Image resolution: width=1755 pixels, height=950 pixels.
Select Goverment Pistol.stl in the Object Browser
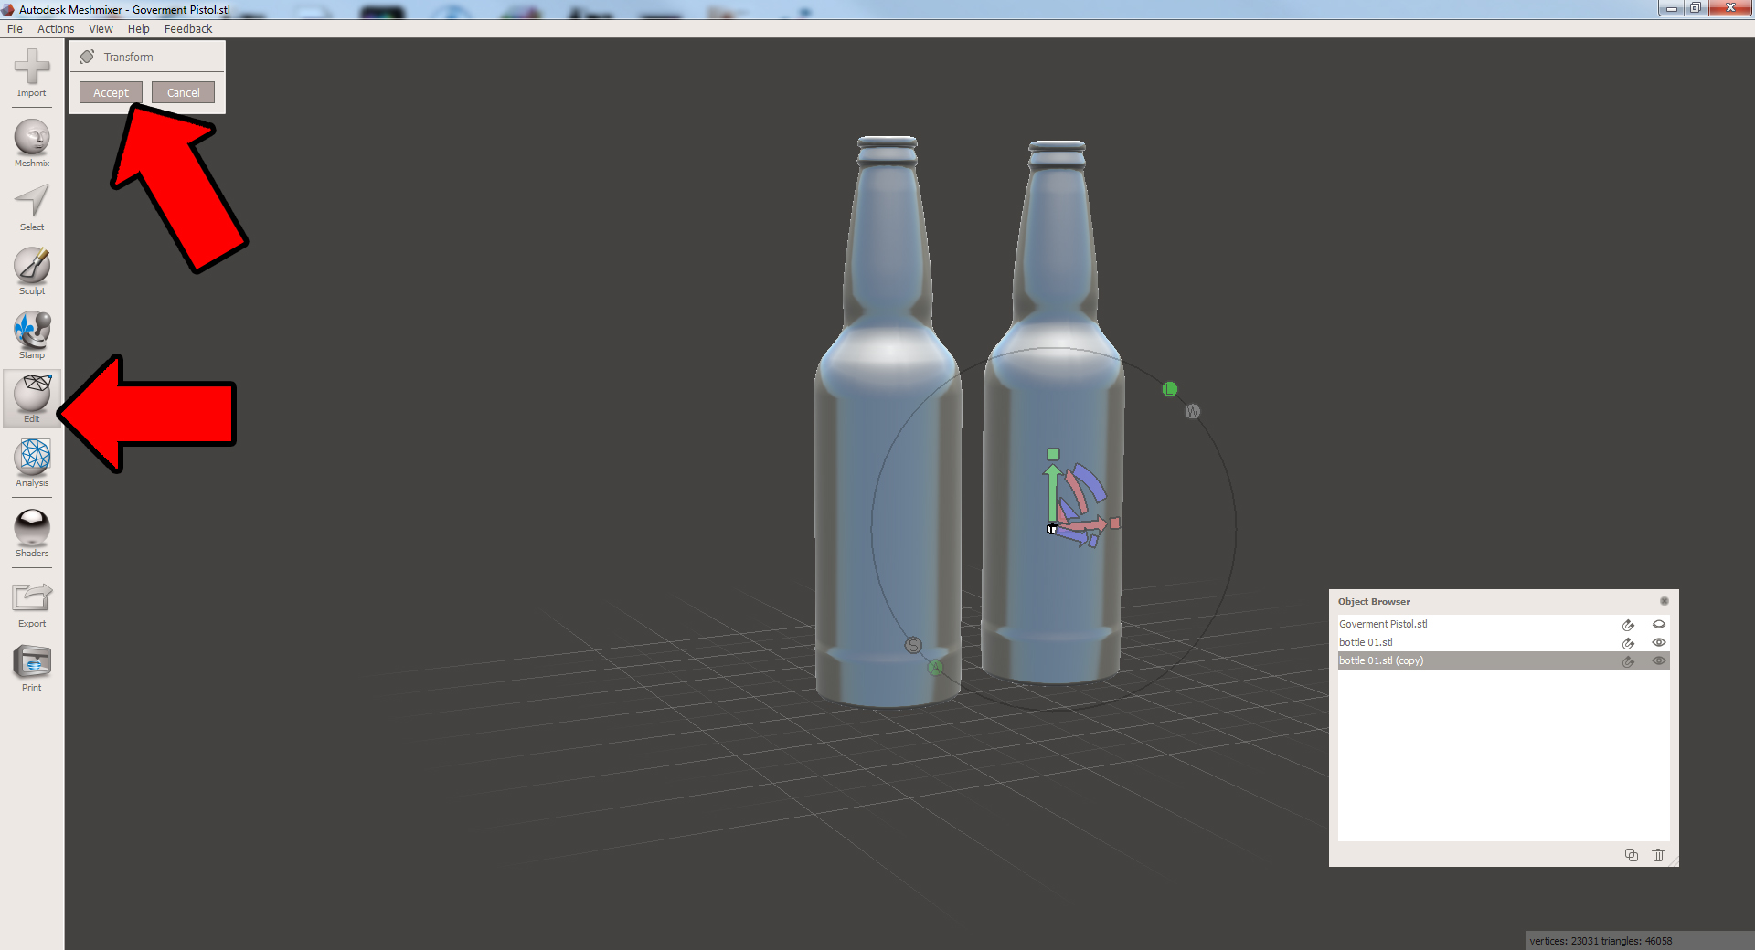(x=1504, y=624)
